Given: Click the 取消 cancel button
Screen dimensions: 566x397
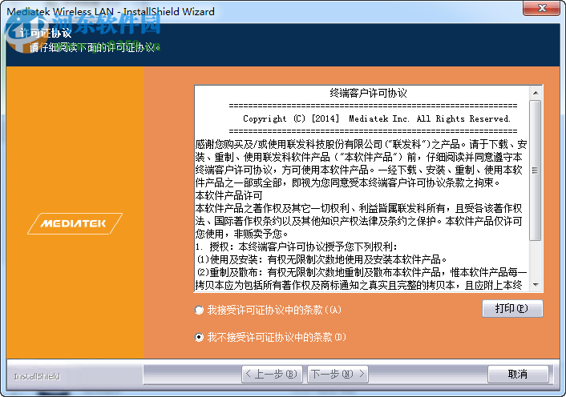Looking at the screenshot, I should click(518, 375).
